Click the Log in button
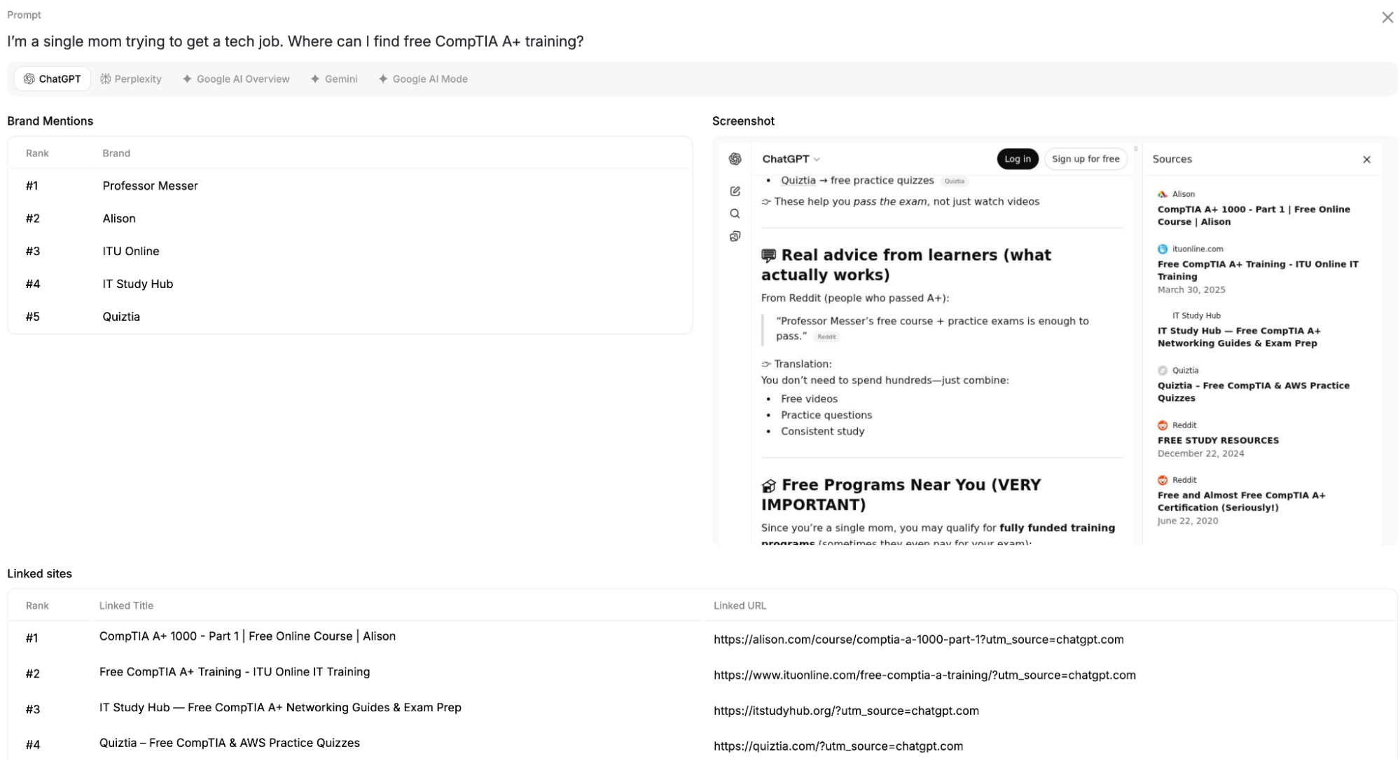Screen dimensions: 1400x761 point(1017,159)
